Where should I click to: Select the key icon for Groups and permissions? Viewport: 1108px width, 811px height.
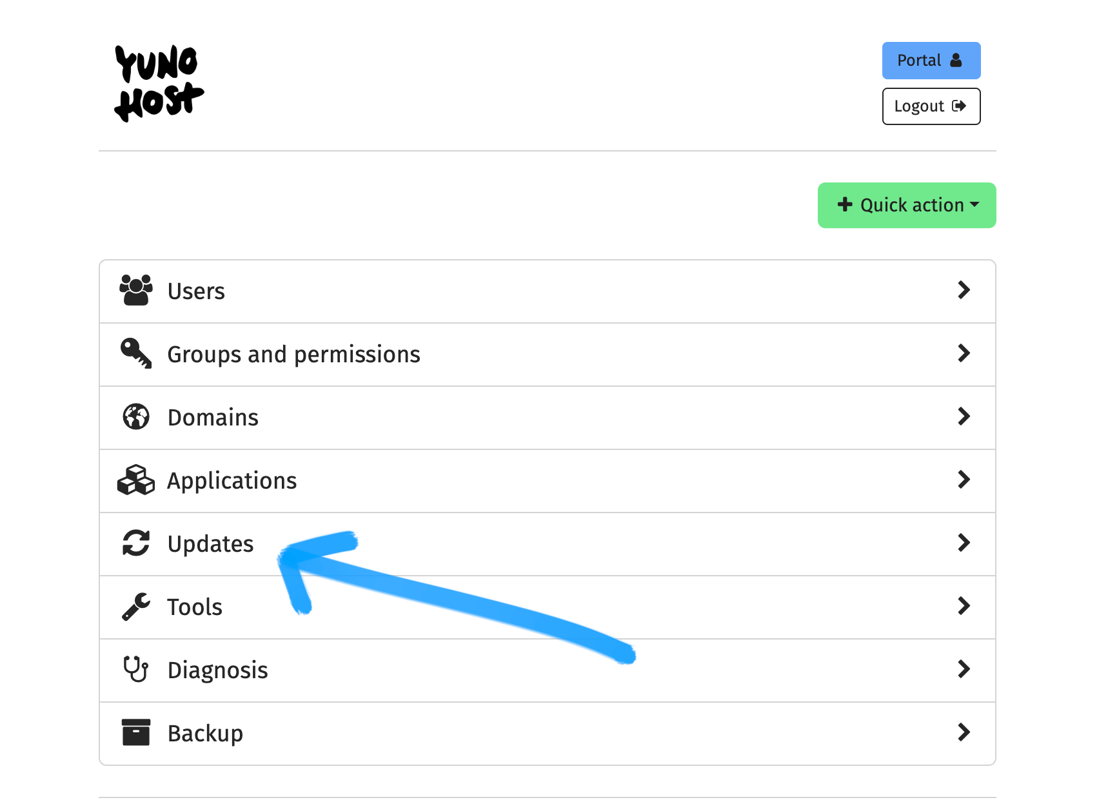pyautogui.click(x=135, y=353)
